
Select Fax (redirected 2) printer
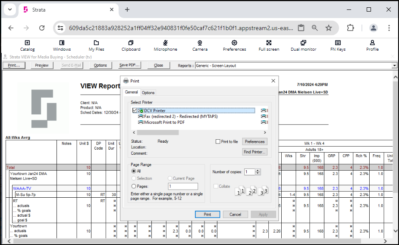click(x=178, y=116)
